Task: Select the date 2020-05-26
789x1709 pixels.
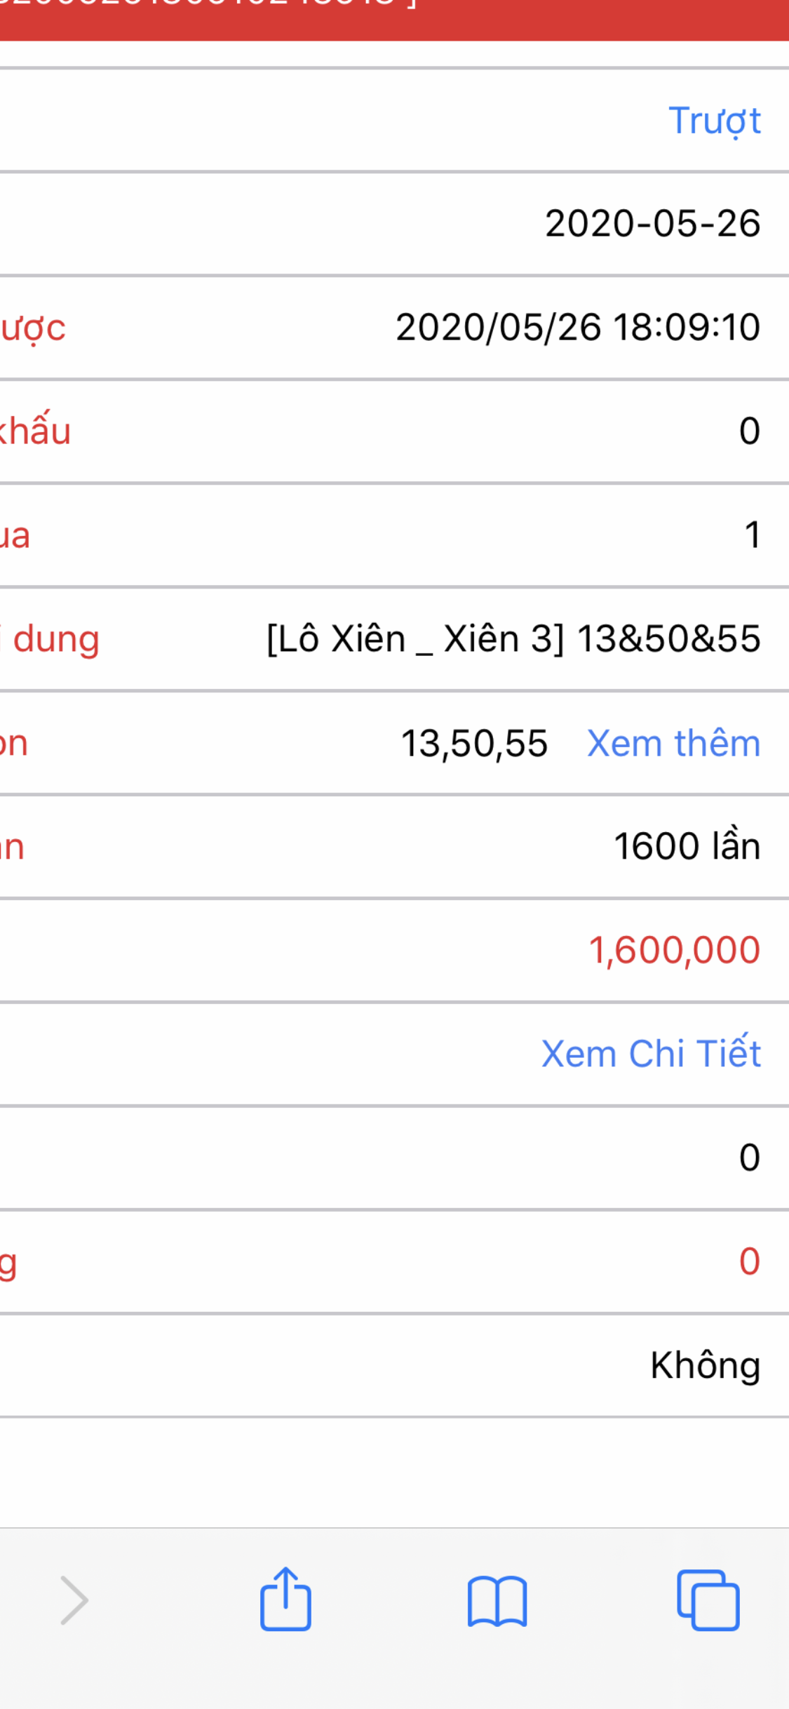Action: [652, 224]
